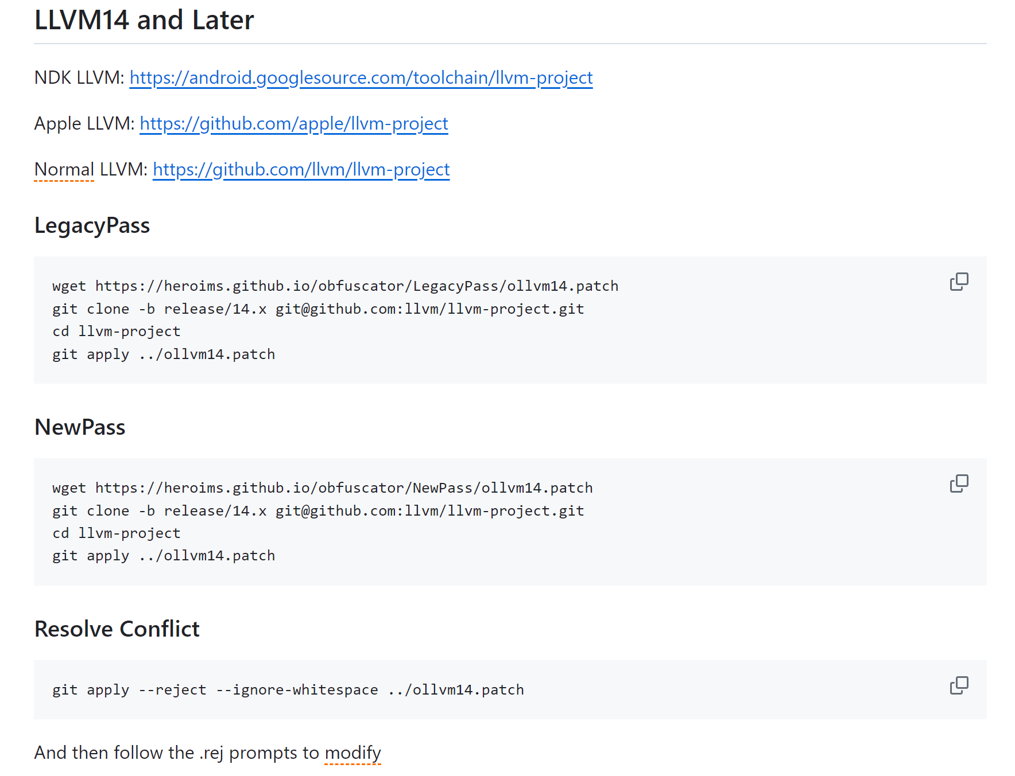1015x776 pixels.
Task: Click the 'LLVM14 and Later' heading
Action: (x=144, y=20)
